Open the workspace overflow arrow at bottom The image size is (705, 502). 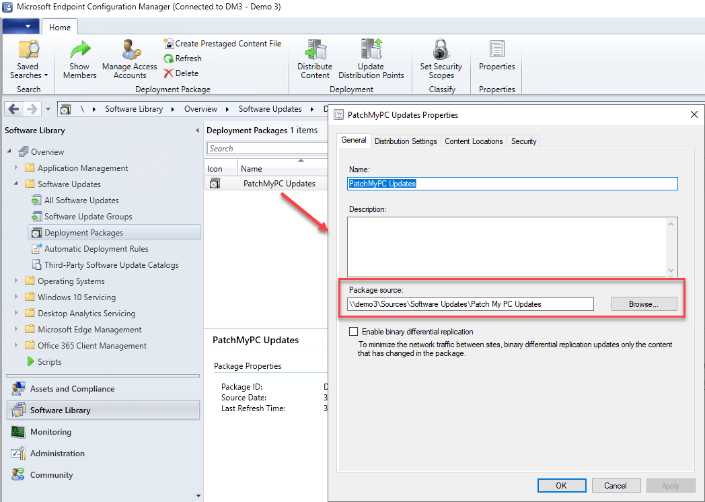[x=198, y=496]
